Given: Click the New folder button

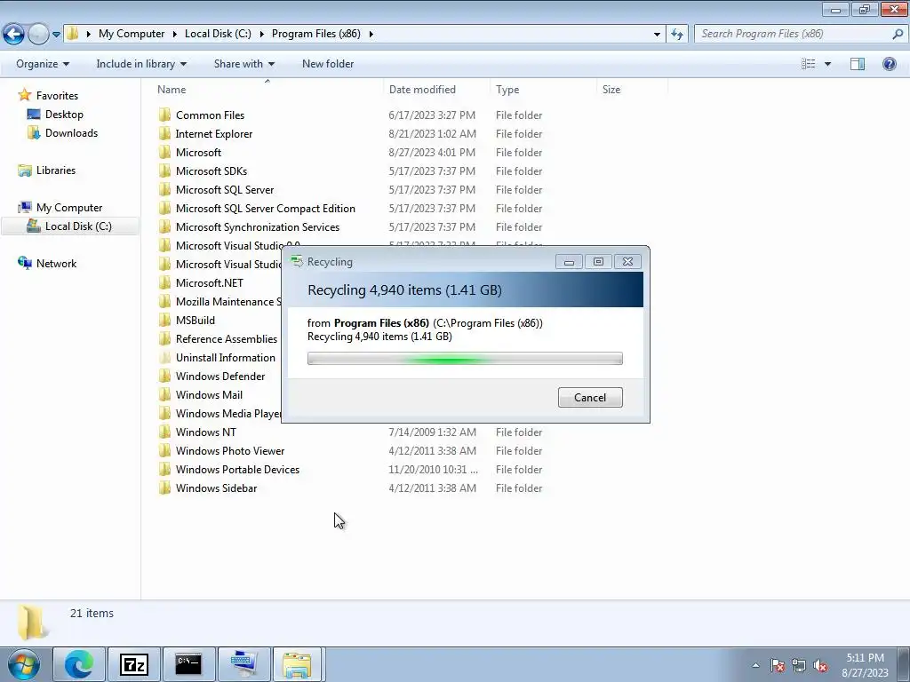Looking at the screenshot, I should pyautogui.click(x=328, y=64).
